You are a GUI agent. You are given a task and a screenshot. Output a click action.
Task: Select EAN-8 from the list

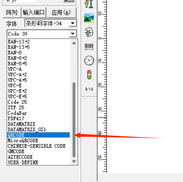[15, 53]
